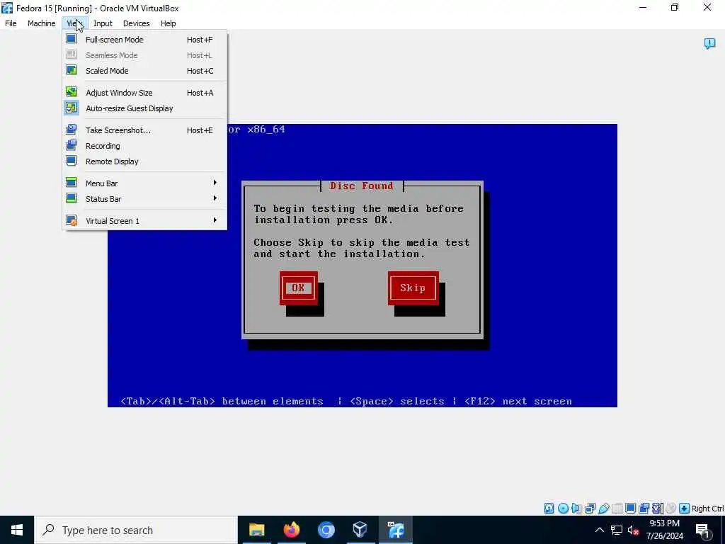
Task: Toggle Recording in the View menu
Action: point(144,146)
